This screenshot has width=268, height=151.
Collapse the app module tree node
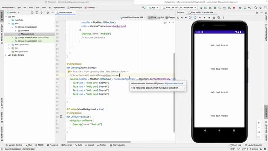[x=6, y=17]
